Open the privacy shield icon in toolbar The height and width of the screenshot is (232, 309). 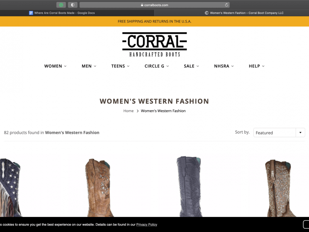[x=73, y=5]
